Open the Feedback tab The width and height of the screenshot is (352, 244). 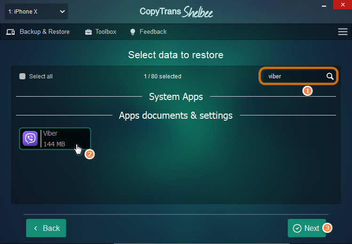pos(148,32)
